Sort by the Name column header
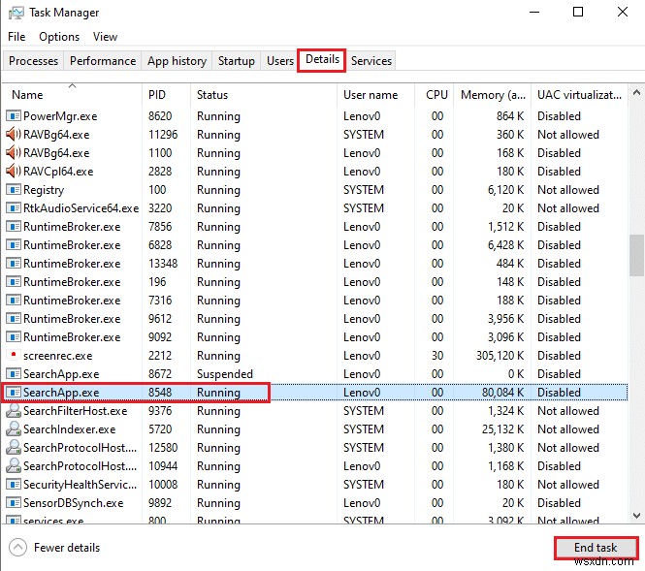645x571 pixels. click(x=73, y=95)
